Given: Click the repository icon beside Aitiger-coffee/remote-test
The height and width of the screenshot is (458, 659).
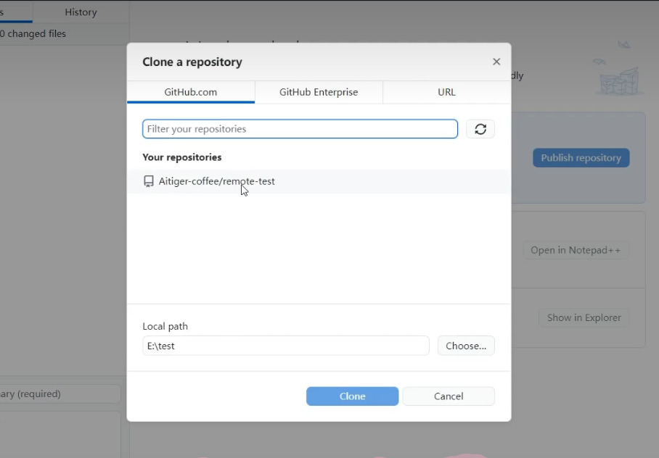Looking at the screenshot, I should pos(148,181).
